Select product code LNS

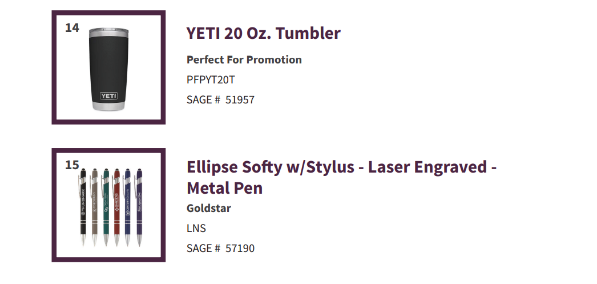click(196, 229)
